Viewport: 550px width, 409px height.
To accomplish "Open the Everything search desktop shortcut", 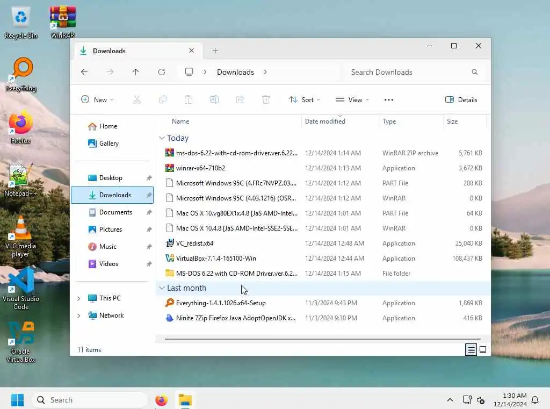I will coord(21,74).
